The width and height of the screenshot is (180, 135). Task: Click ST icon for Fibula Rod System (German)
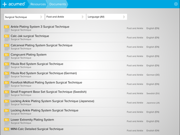point(7,75)
